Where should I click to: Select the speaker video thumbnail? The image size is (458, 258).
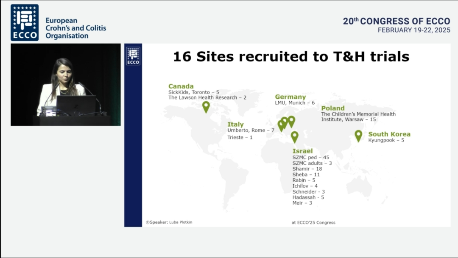[x=66, y=85]
